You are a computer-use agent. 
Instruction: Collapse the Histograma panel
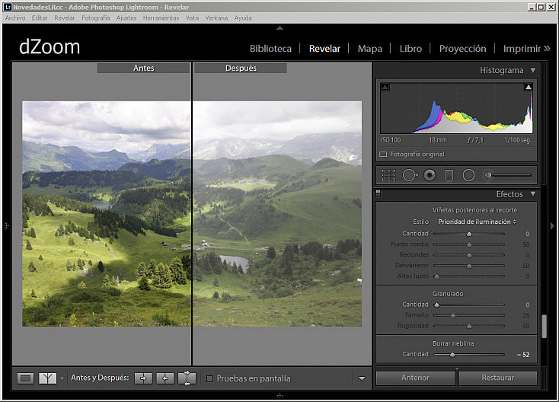(x=532, y=70)
